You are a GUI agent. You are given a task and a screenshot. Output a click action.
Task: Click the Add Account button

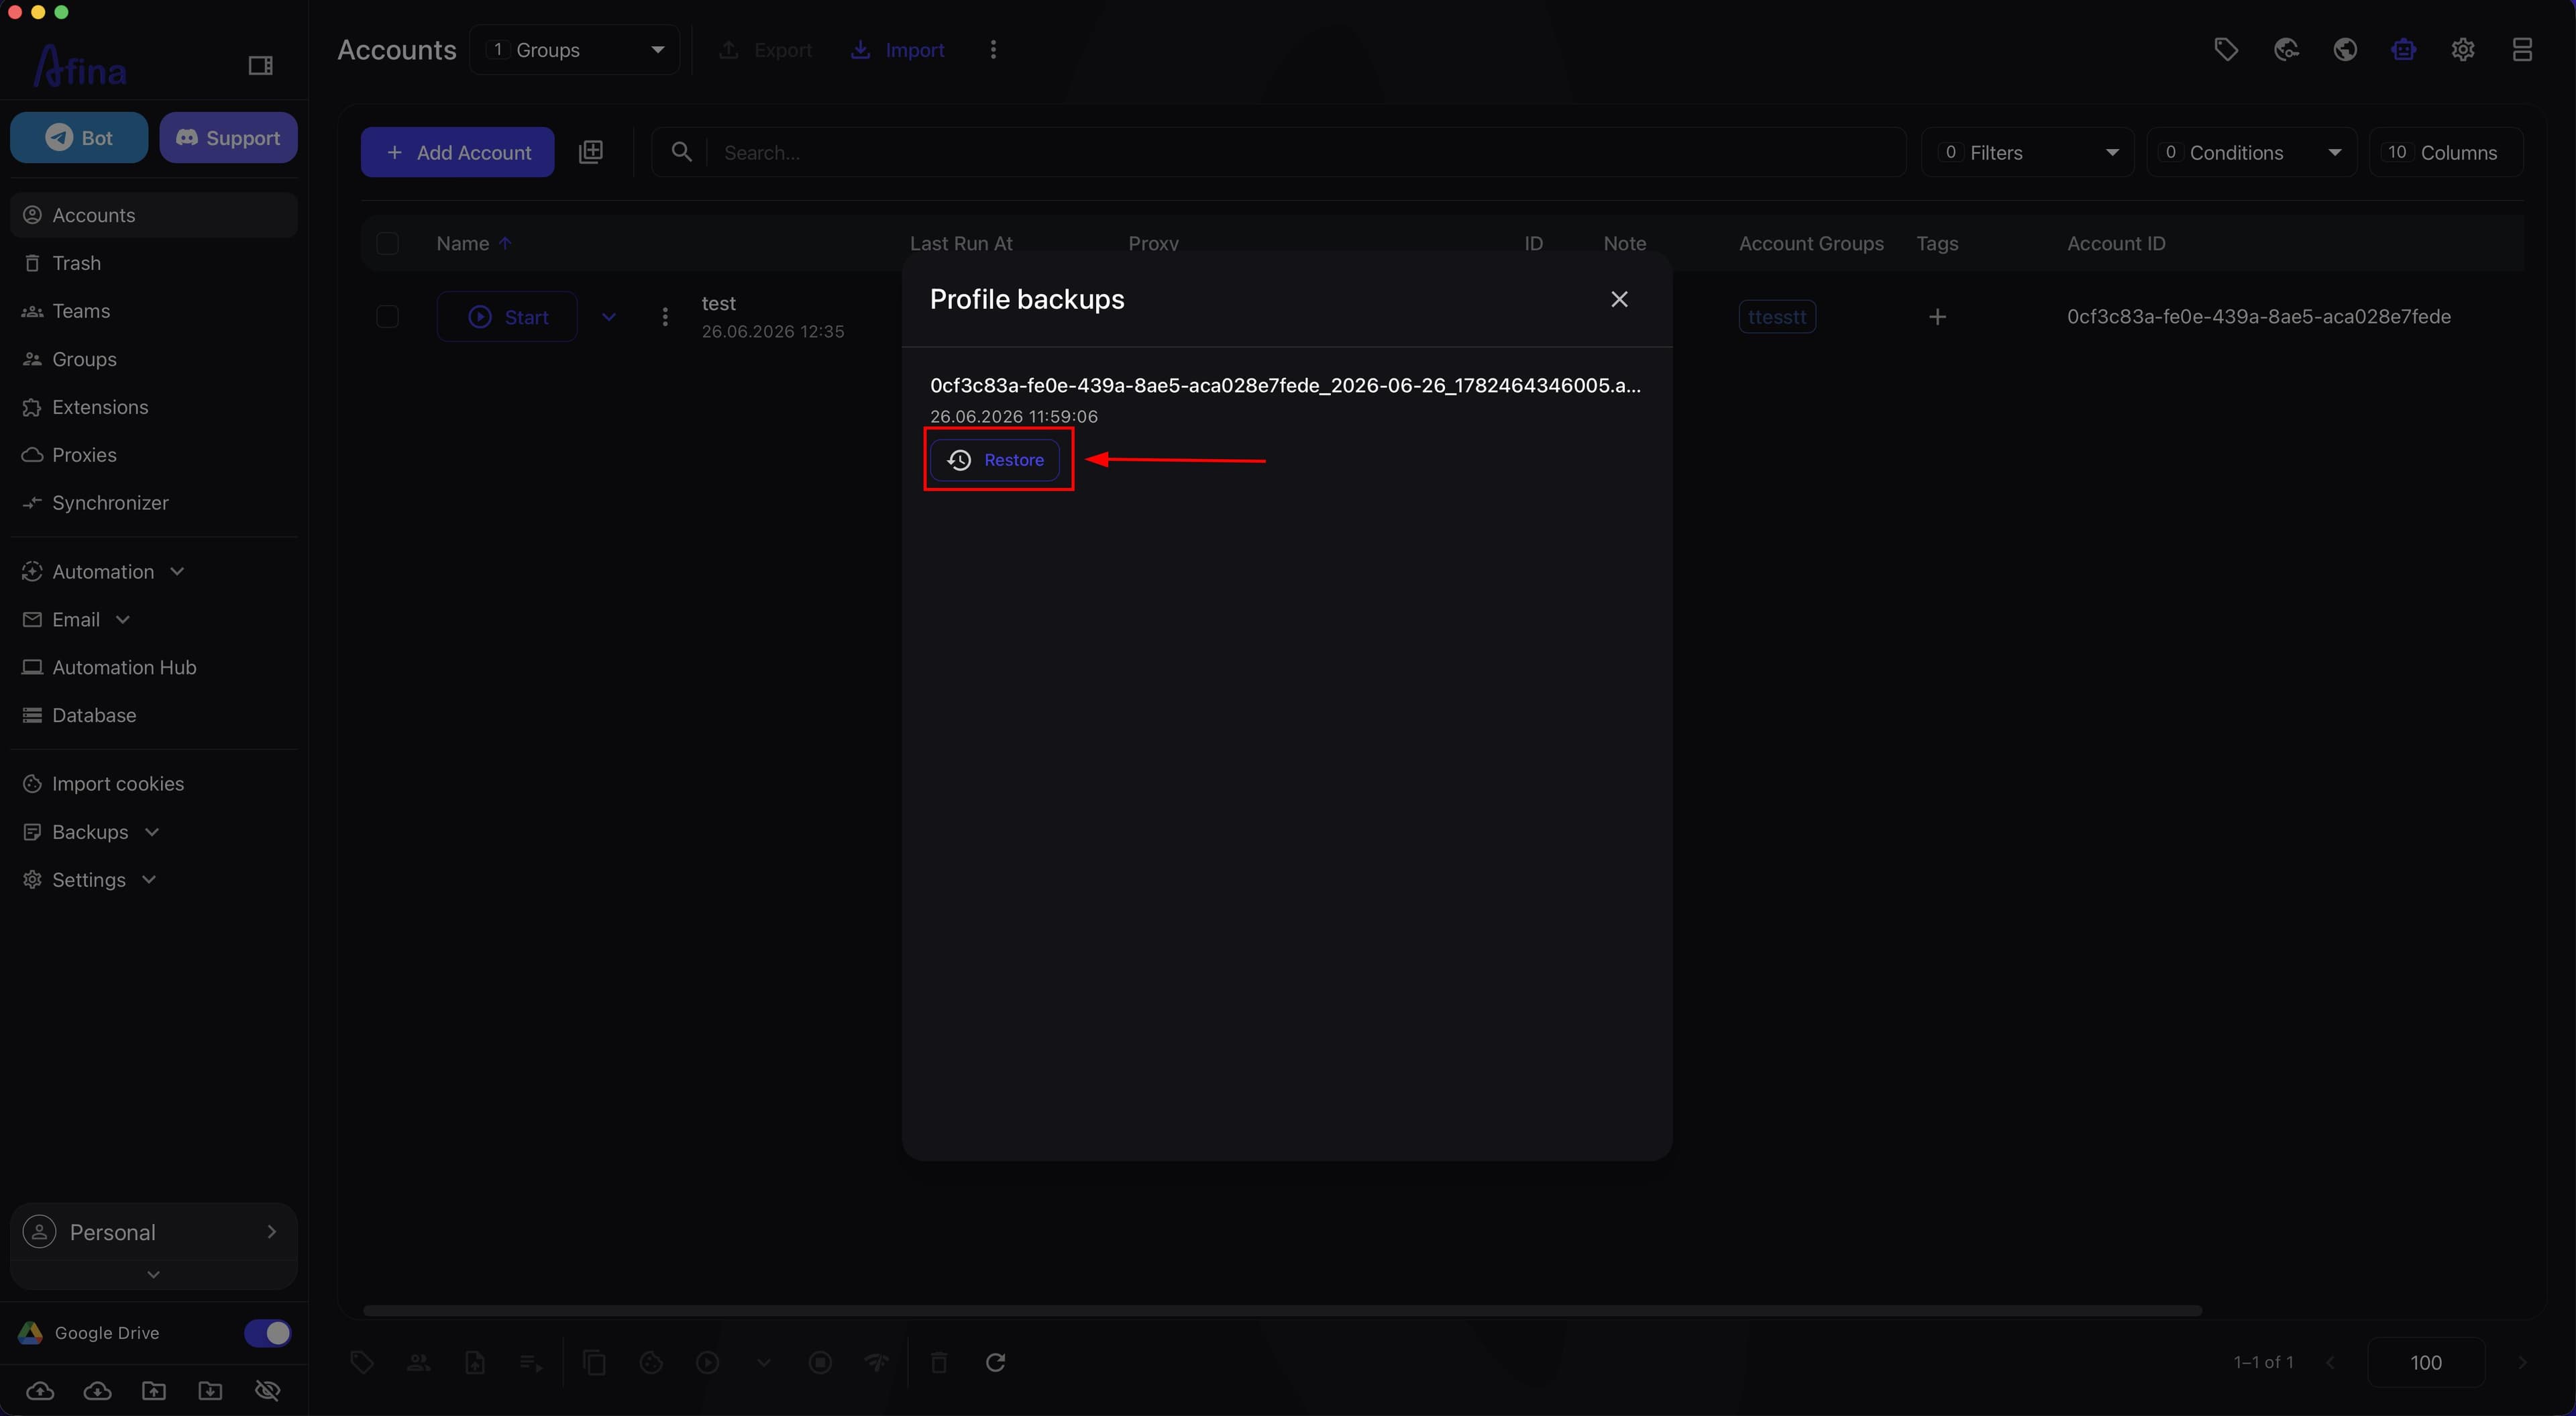pos(457,152)
